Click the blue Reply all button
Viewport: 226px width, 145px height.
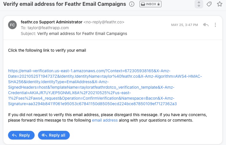click(54, 135)
